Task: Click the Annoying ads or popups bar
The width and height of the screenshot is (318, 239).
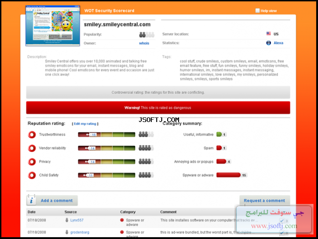Action: (221, 161)
